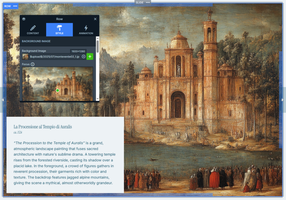
Task: Click the BACKGROUND IMAGE section header
Action: click(36, 41)
